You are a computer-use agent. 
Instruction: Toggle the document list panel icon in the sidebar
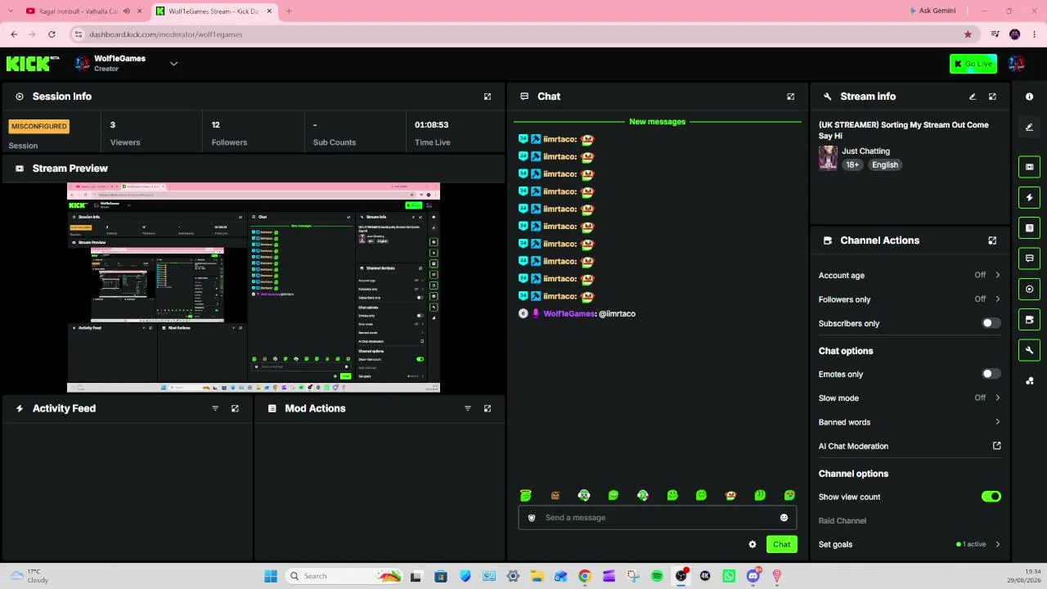1029,228
